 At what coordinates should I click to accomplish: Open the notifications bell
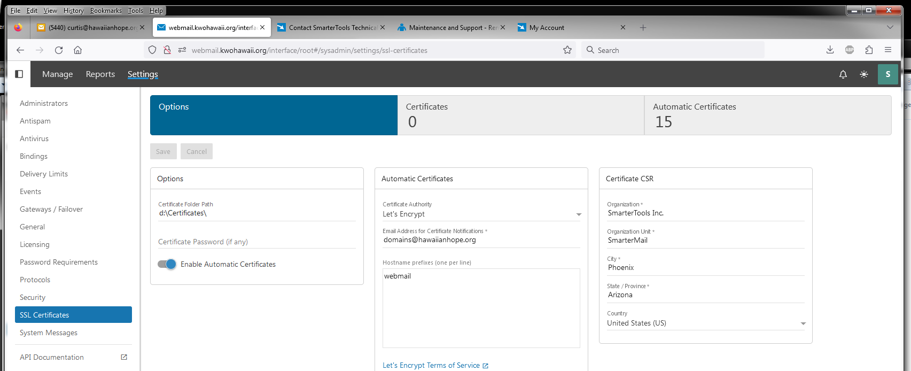(843, 74)
